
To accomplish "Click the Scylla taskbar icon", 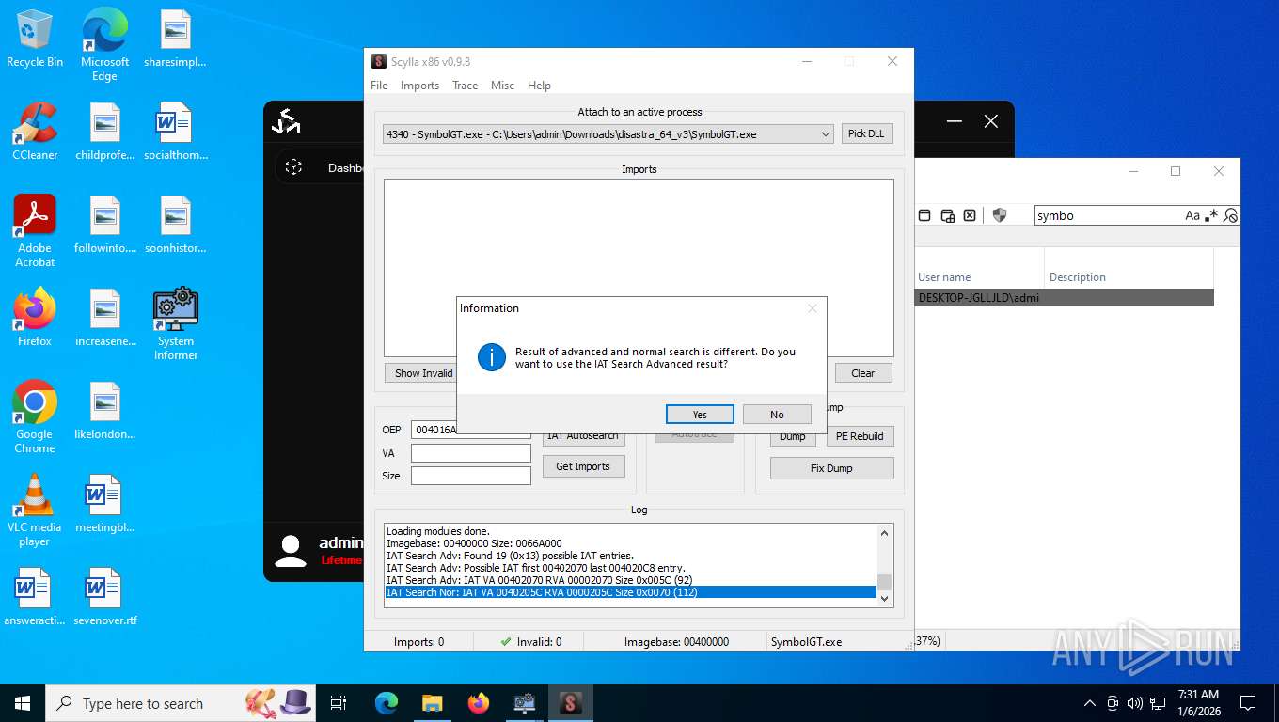I will [570, 703].
